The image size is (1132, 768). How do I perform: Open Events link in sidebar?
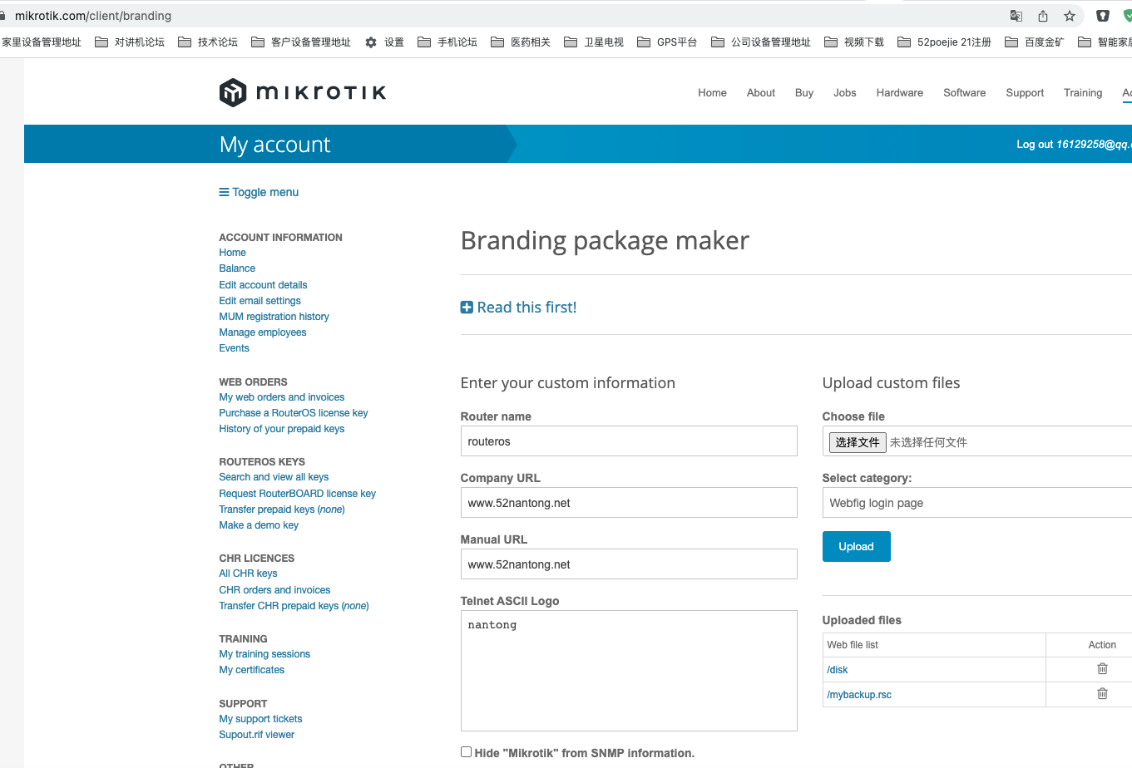(234, 348)
